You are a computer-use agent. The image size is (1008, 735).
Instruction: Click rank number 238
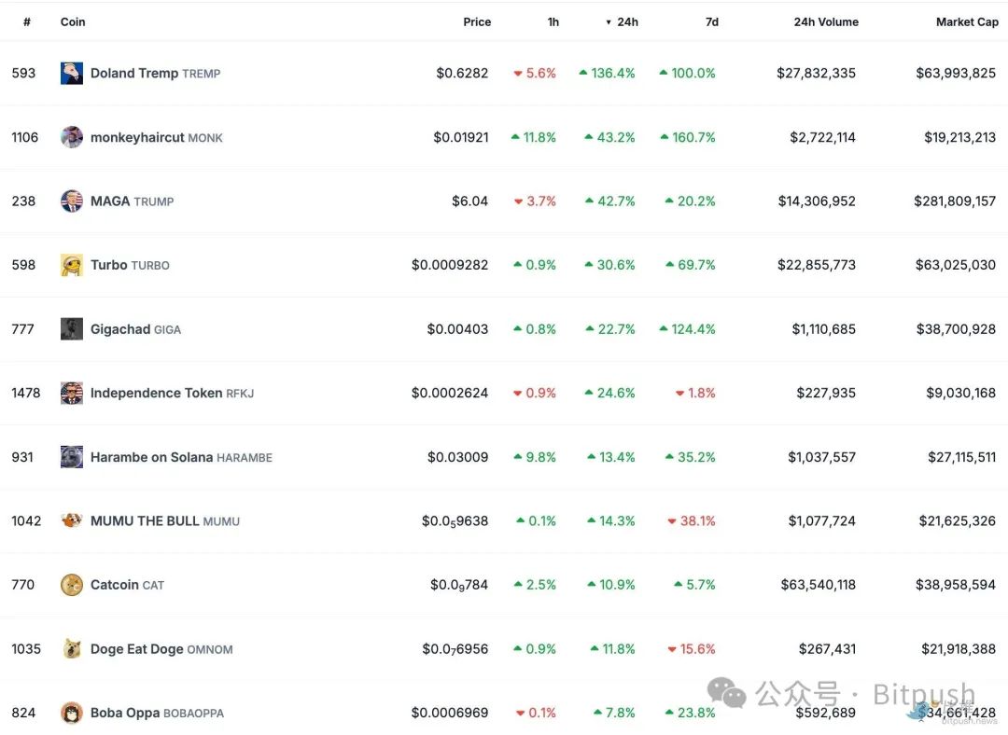23,201
